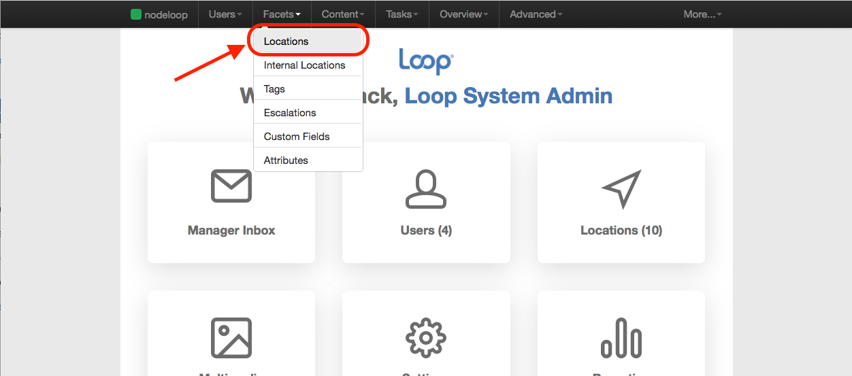852x376 pixels.
Task: Expand the Content dropdown menu
Action: [x=343, y=14]
